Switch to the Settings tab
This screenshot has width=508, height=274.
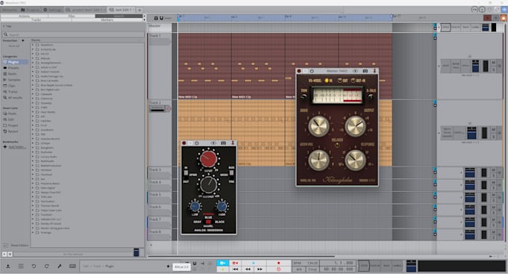tap(52, 10)
